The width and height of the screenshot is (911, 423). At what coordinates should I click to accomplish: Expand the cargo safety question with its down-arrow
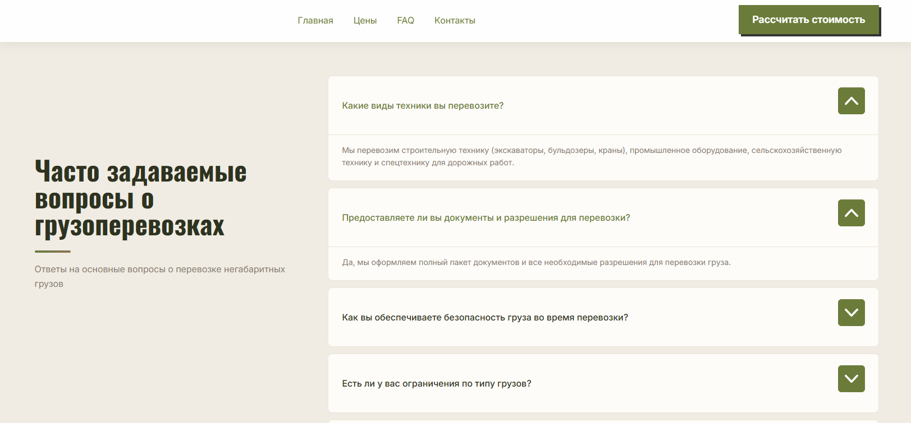coord(851,313)
